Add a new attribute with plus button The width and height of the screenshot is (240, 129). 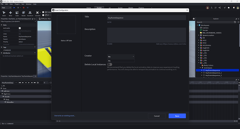[35, 53]
